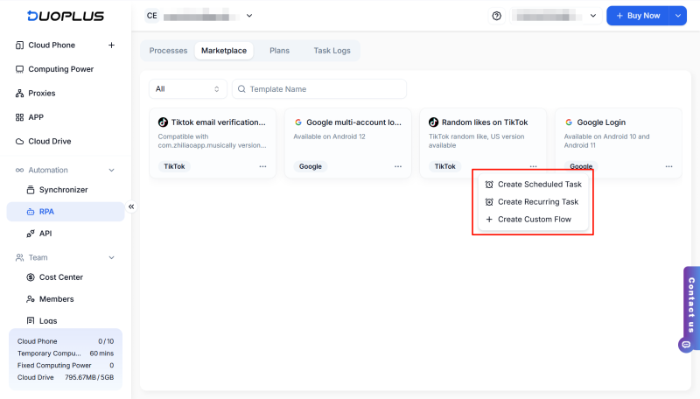Expand the Buy Now dropdown arrow
The width and height of the screenshot is (700, 399).
[x=678, y=16]
